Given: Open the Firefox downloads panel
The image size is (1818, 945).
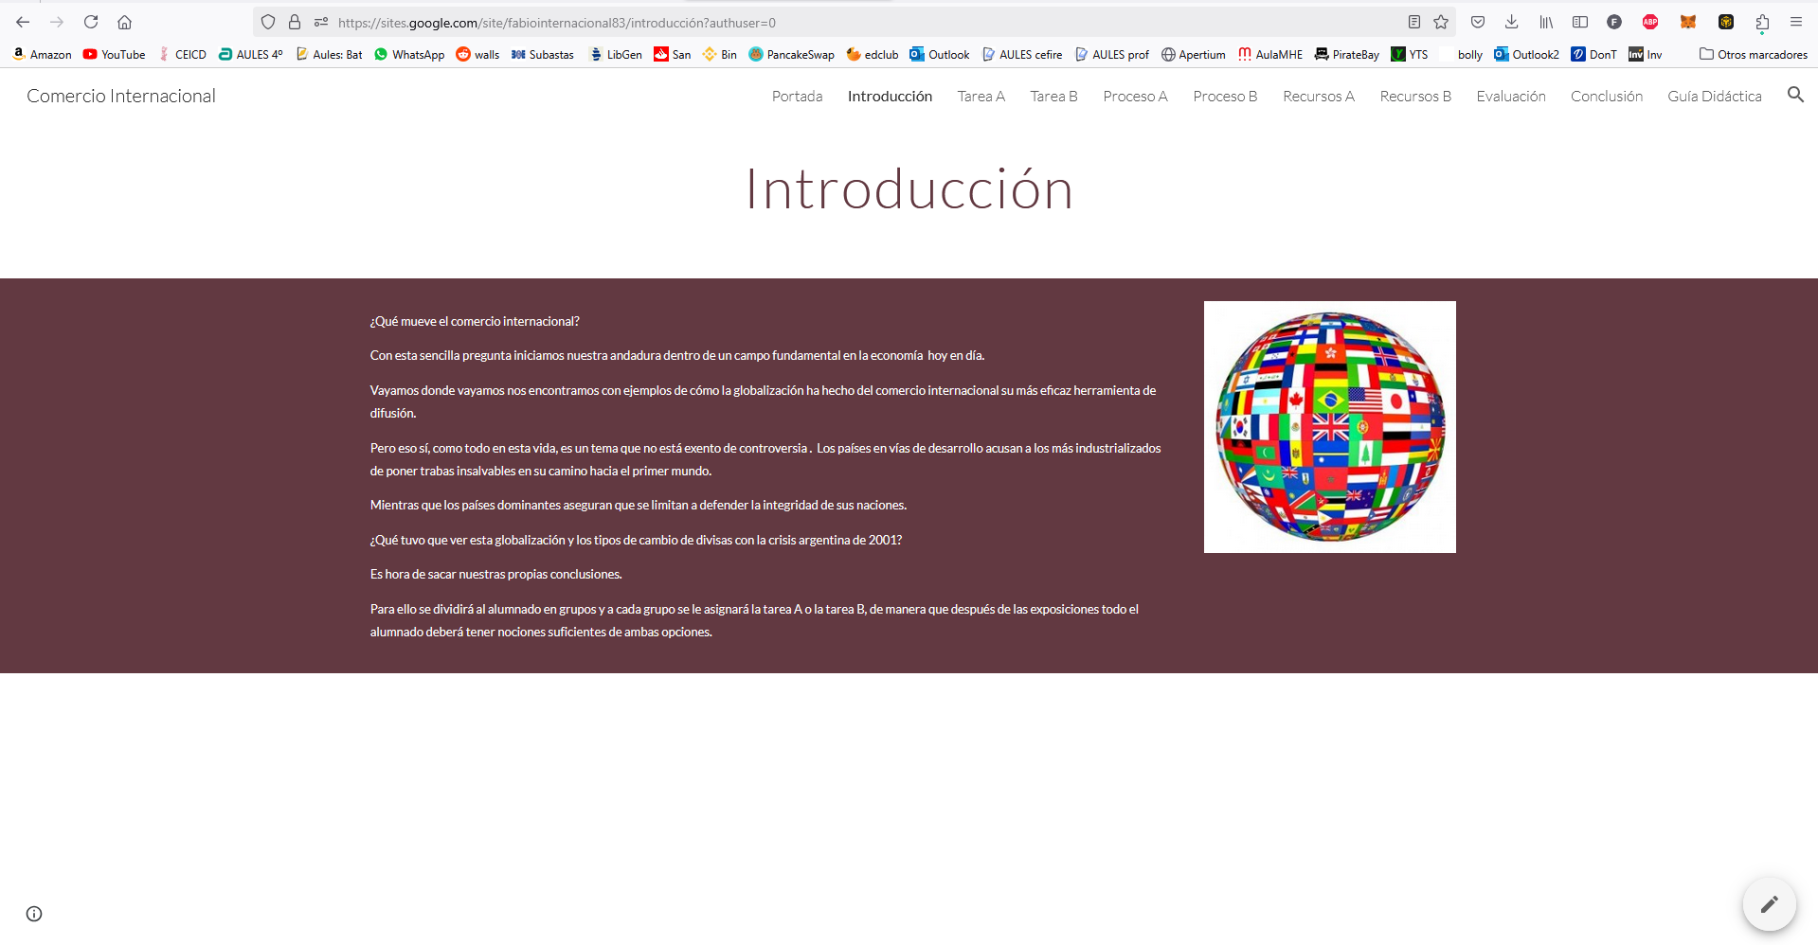Looking at the screenshot, I should point(1511,22).
